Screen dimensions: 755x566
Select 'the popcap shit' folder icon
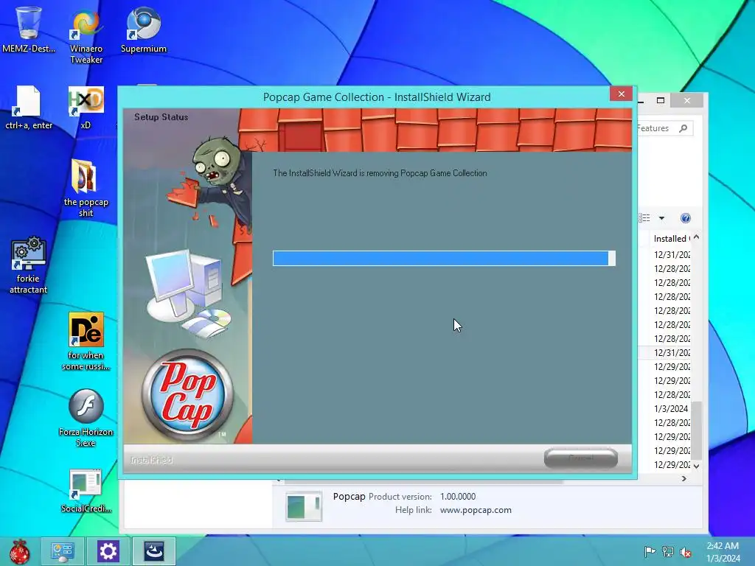coord(86,188)
